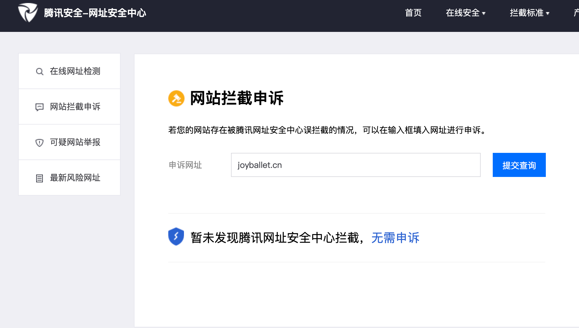
Task: Click the magnifier icon for online URL detection
Action: 40,72
